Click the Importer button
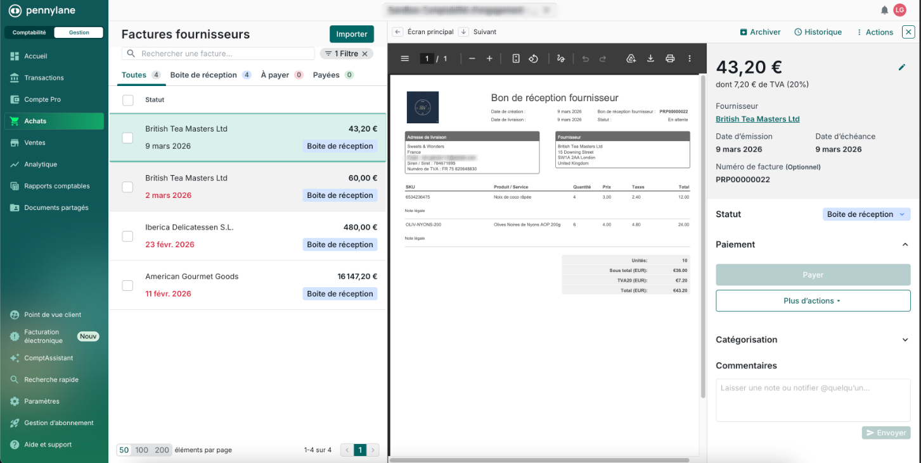Screen dimensions: 921x463 coord(351,34)
